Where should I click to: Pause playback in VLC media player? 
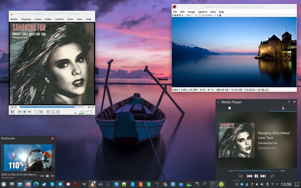pos(12,112)
